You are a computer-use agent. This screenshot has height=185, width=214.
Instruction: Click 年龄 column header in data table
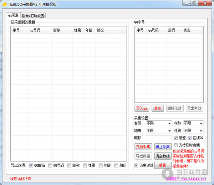pos(90,30)
